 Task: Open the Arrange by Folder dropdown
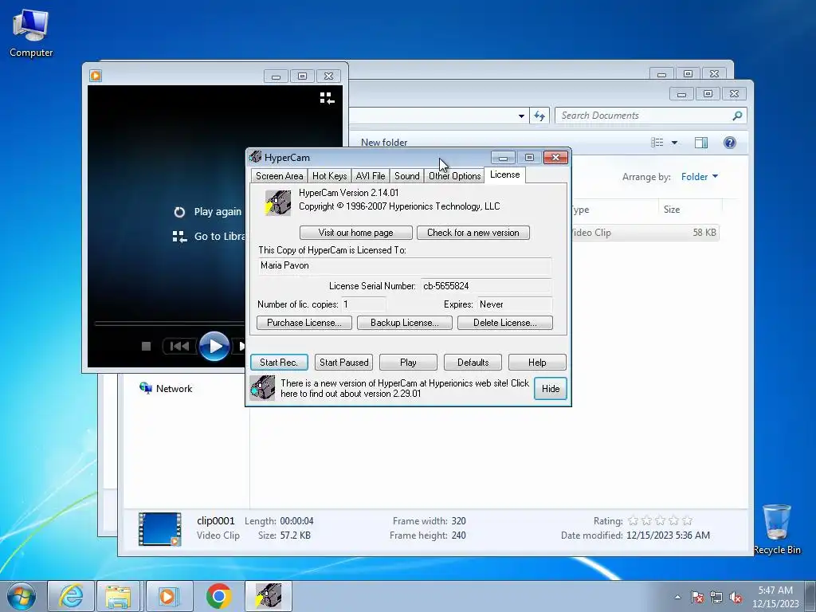700,177
